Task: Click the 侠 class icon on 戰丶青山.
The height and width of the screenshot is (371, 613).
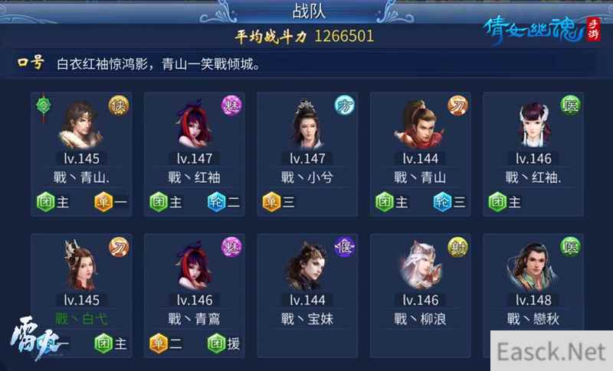Action: (x=119, y=106)
